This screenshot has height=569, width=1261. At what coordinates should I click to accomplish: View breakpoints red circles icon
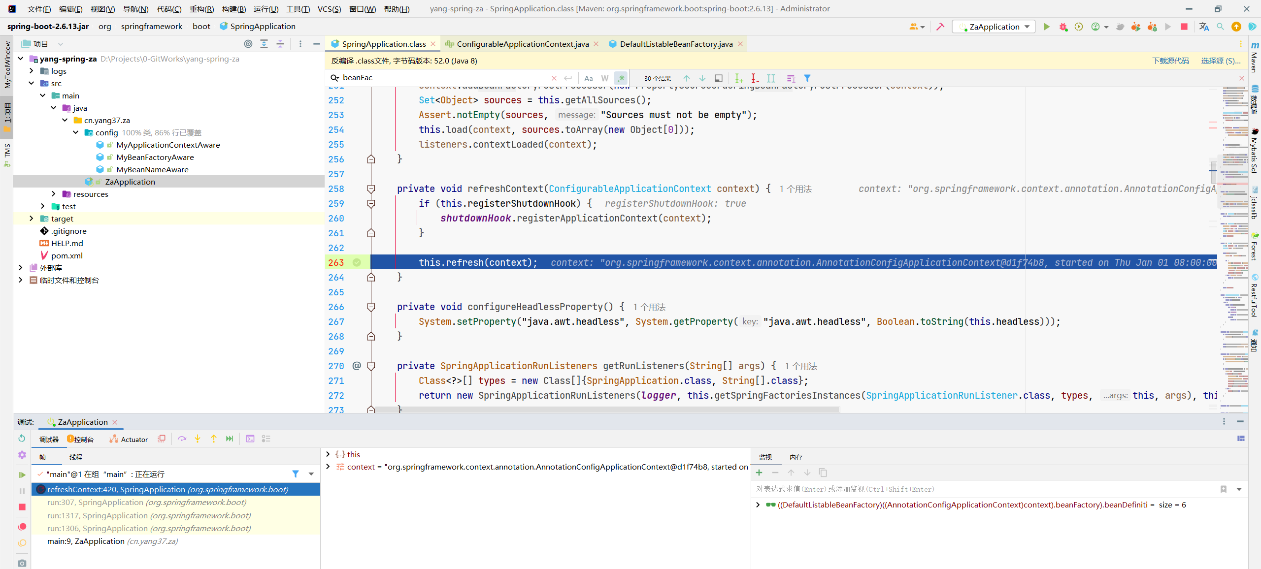point(22,527)
